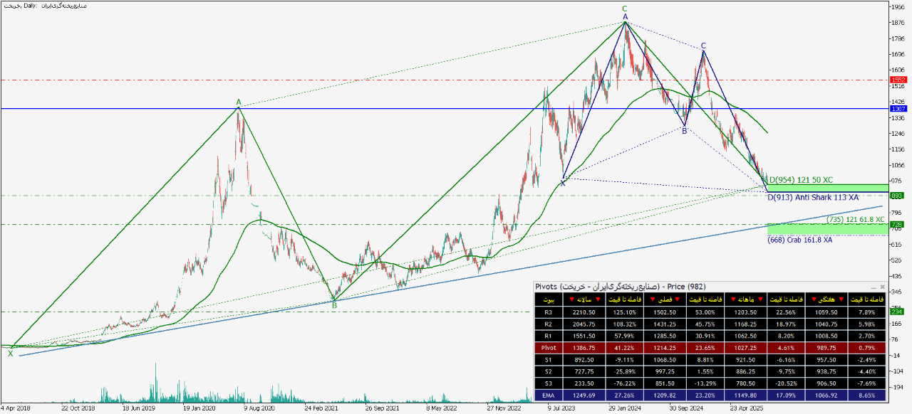Click the blue 1387 price tag
This screenshot has height=414, width=912.
897,109
